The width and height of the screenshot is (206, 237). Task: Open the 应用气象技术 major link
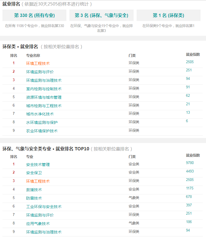(x=38, y=224)
